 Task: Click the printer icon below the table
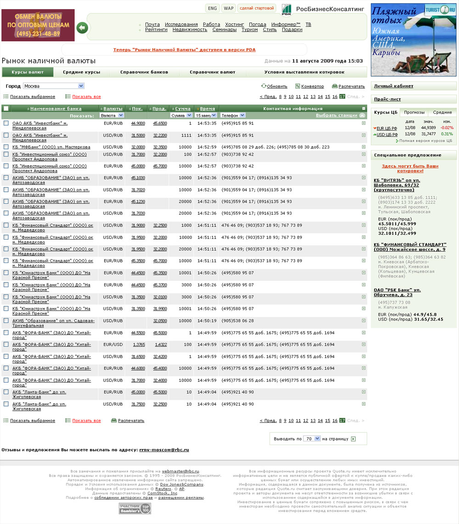tap(114, 420)
